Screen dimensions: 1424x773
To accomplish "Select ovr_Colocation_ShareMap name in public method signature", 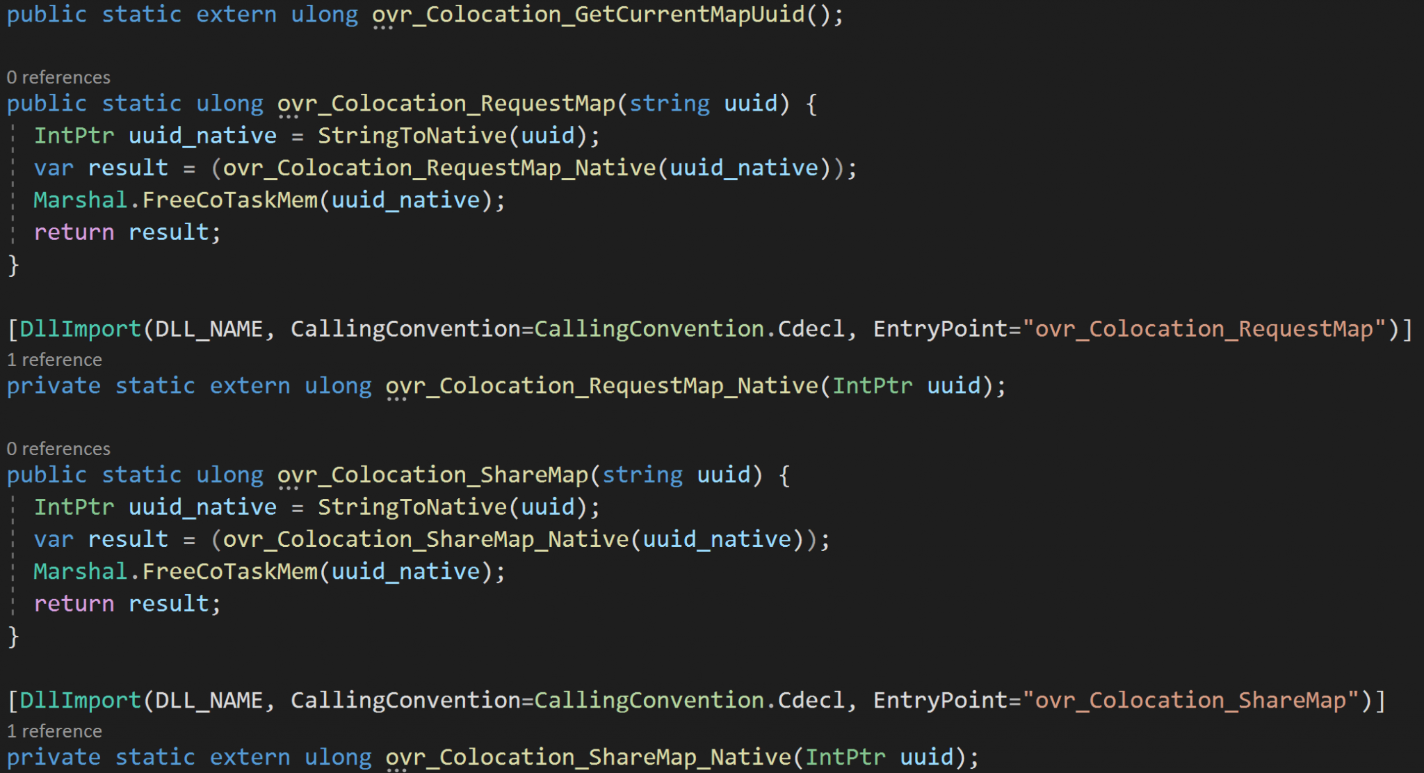I will pyautogui.click(x=433, y=475).
